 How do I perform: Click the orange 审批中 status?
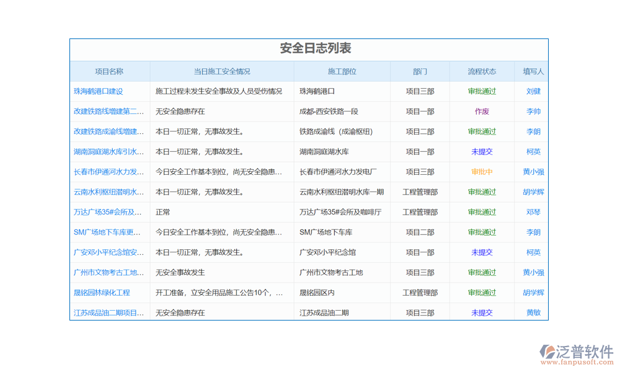482,172
